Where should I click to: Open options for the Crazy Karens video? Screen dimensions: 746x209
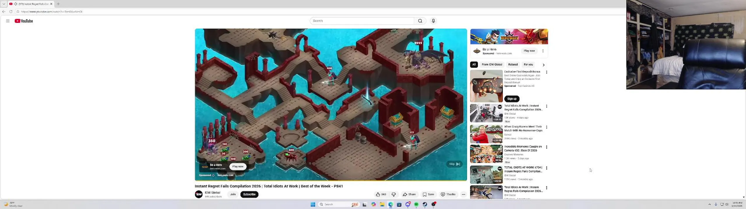[x=546, y=127]
